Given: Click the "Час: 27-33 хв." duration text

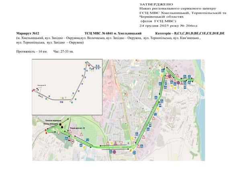Looking at the screenshot, I should click(63, 52).
